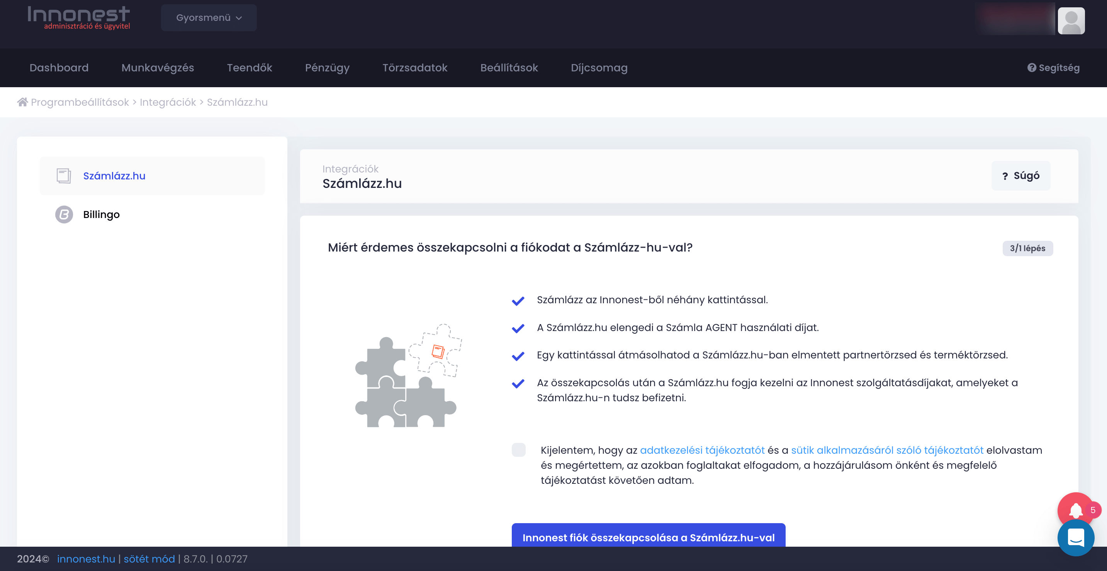Open the user avatar profile menu
Screen dimensions: 1107x571
(1071, 20)
